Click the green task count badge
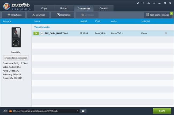Screen dimensions: 174x115 pyautogui.click(x=171, y=13)
